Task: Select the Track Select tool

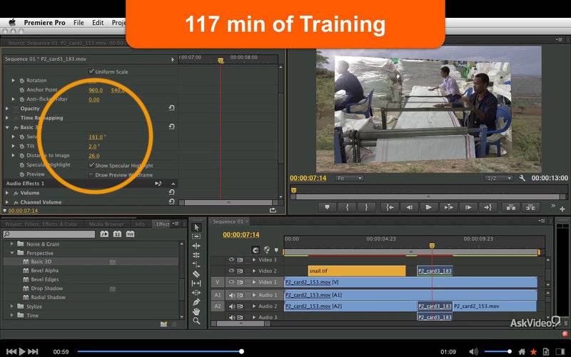Action: tap(197, 236)
